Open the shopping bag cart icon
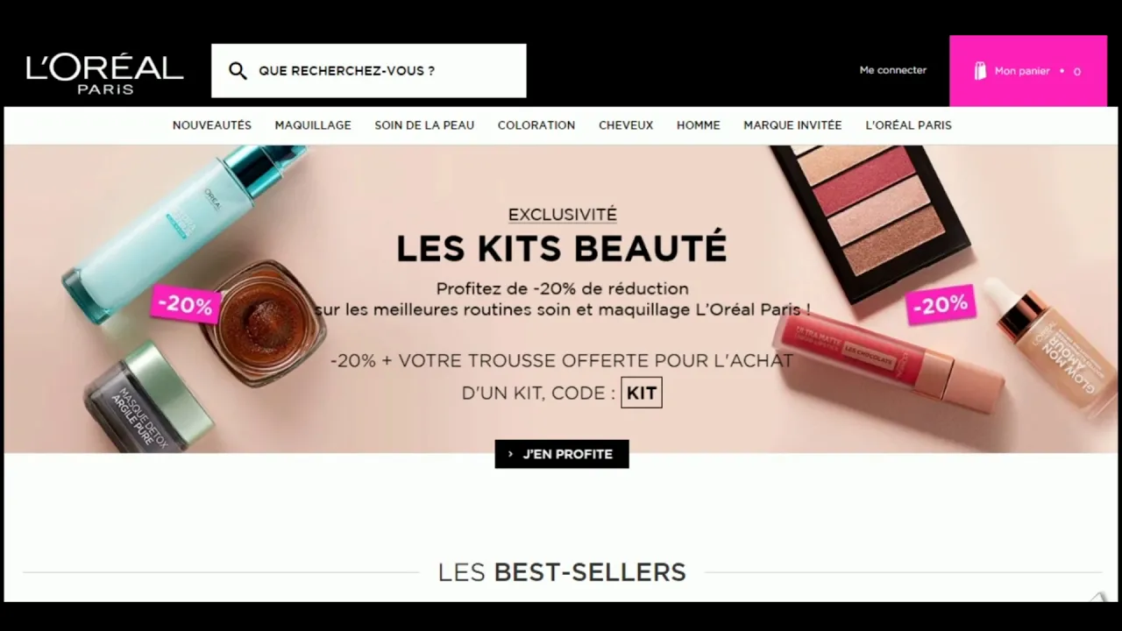 click(980, 71)
